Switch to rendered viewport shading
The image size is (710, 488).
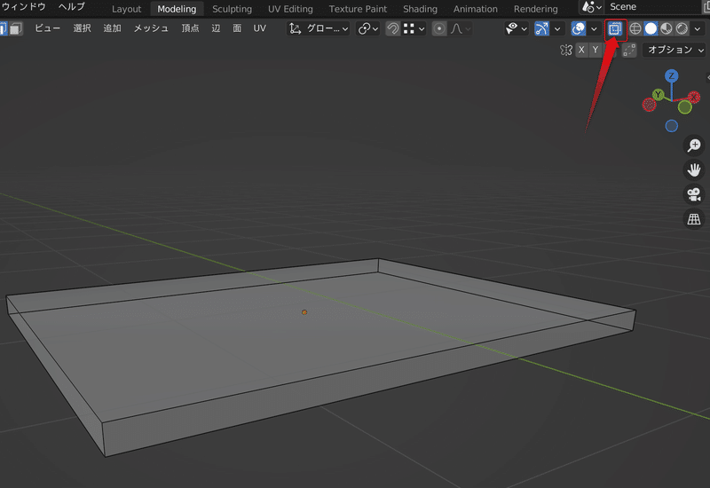(x=682, y=29)
